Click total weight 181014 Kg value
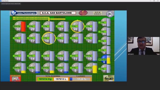 tap(45, 79)
